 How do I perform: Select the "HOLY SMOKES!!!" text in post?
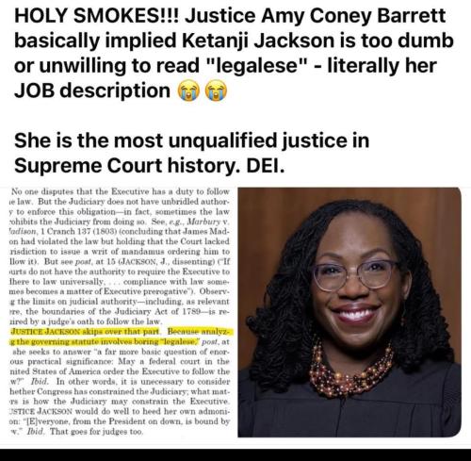point(97,16)
